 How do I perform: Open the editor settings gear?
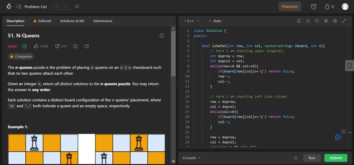[335, 21]
